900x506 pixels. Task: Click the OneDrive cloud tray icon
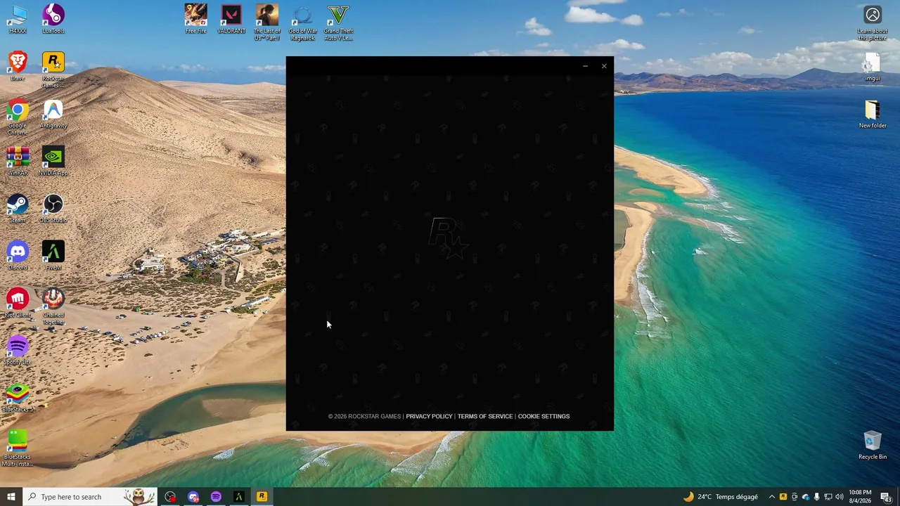coord(806,497)
